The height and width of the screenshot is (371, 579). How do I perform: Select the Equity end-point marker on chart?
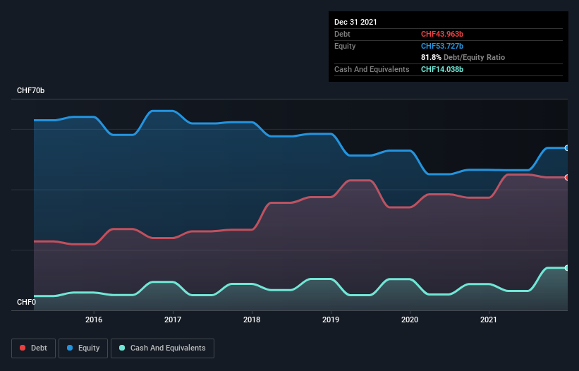click(x=567, y=148)
